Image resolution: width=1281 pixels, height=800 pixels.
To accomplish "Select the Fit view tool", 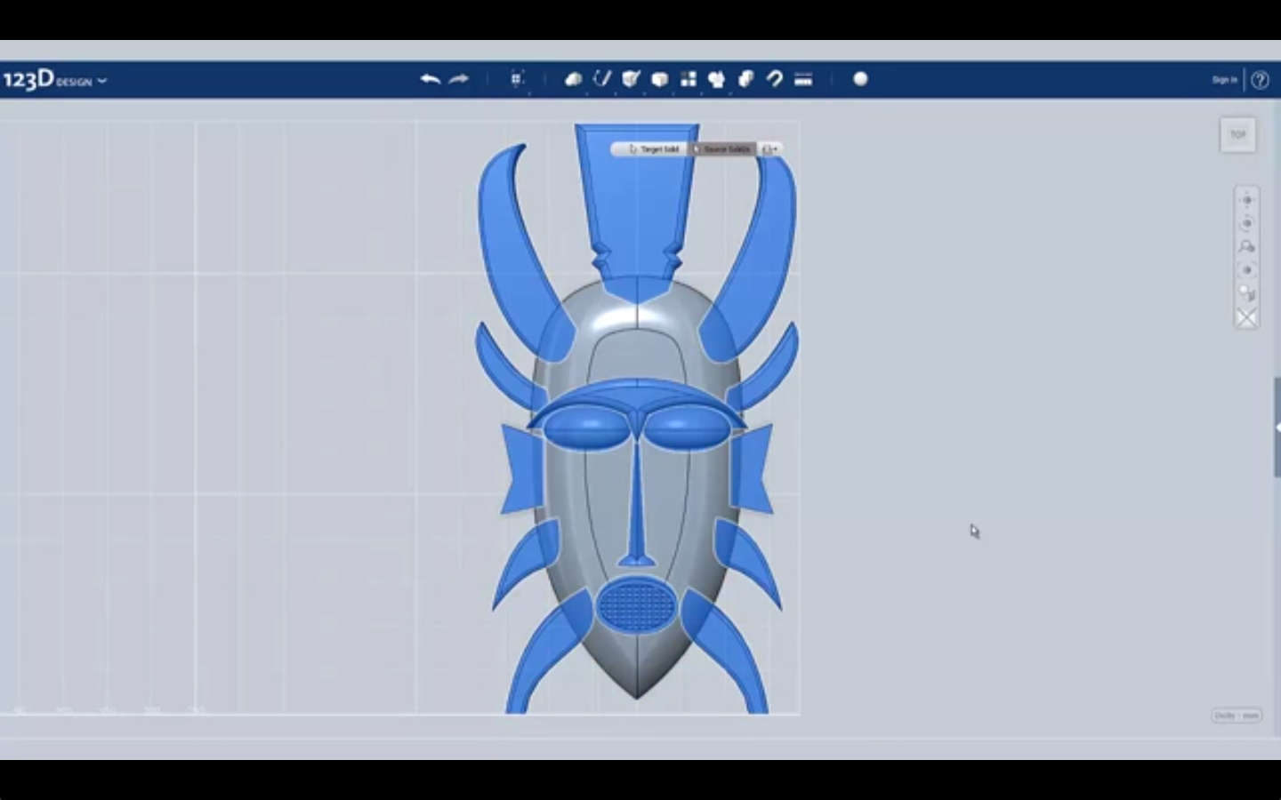I will pos(1246,270).
